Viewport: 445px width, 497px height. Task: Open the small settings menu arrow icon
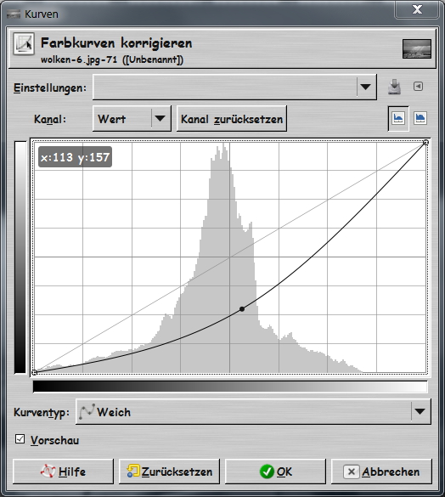[x=418, y=86]
